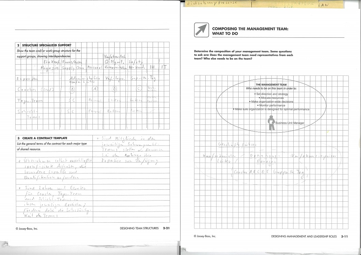Click page number '3-11'
Viewport: 361px width, 255px height.
click(x=344, y=236)
